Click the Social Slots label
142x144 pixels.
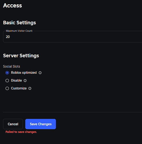(x=11, y=67)
